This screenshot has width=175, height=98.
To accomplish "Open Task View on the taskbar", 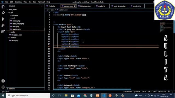I will point(60,96).
